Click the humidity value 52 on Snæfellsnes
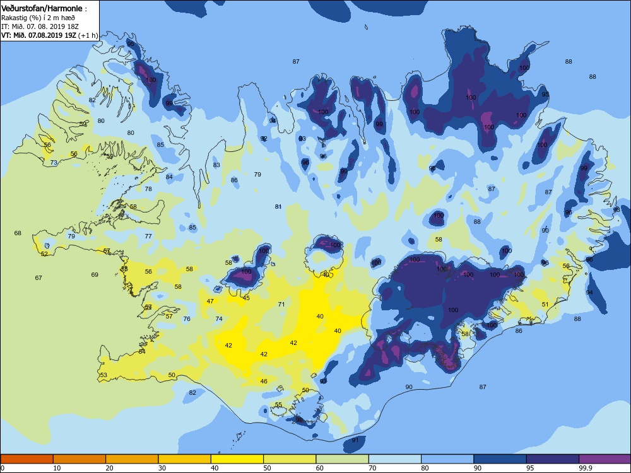Viewport: 631px width, 473px height. (44, 254)
